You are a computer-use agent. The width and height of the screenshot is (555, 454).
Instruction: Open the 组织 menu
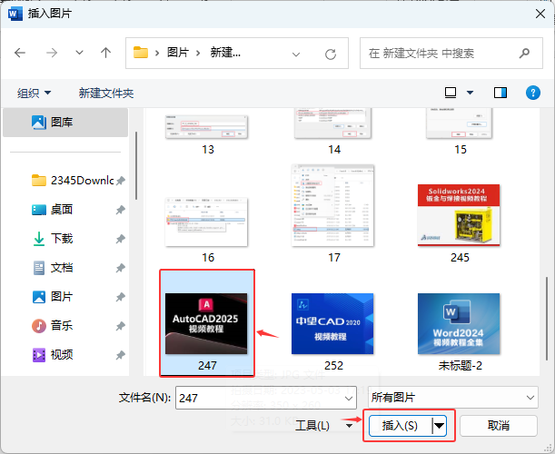[x=34, y=93]
